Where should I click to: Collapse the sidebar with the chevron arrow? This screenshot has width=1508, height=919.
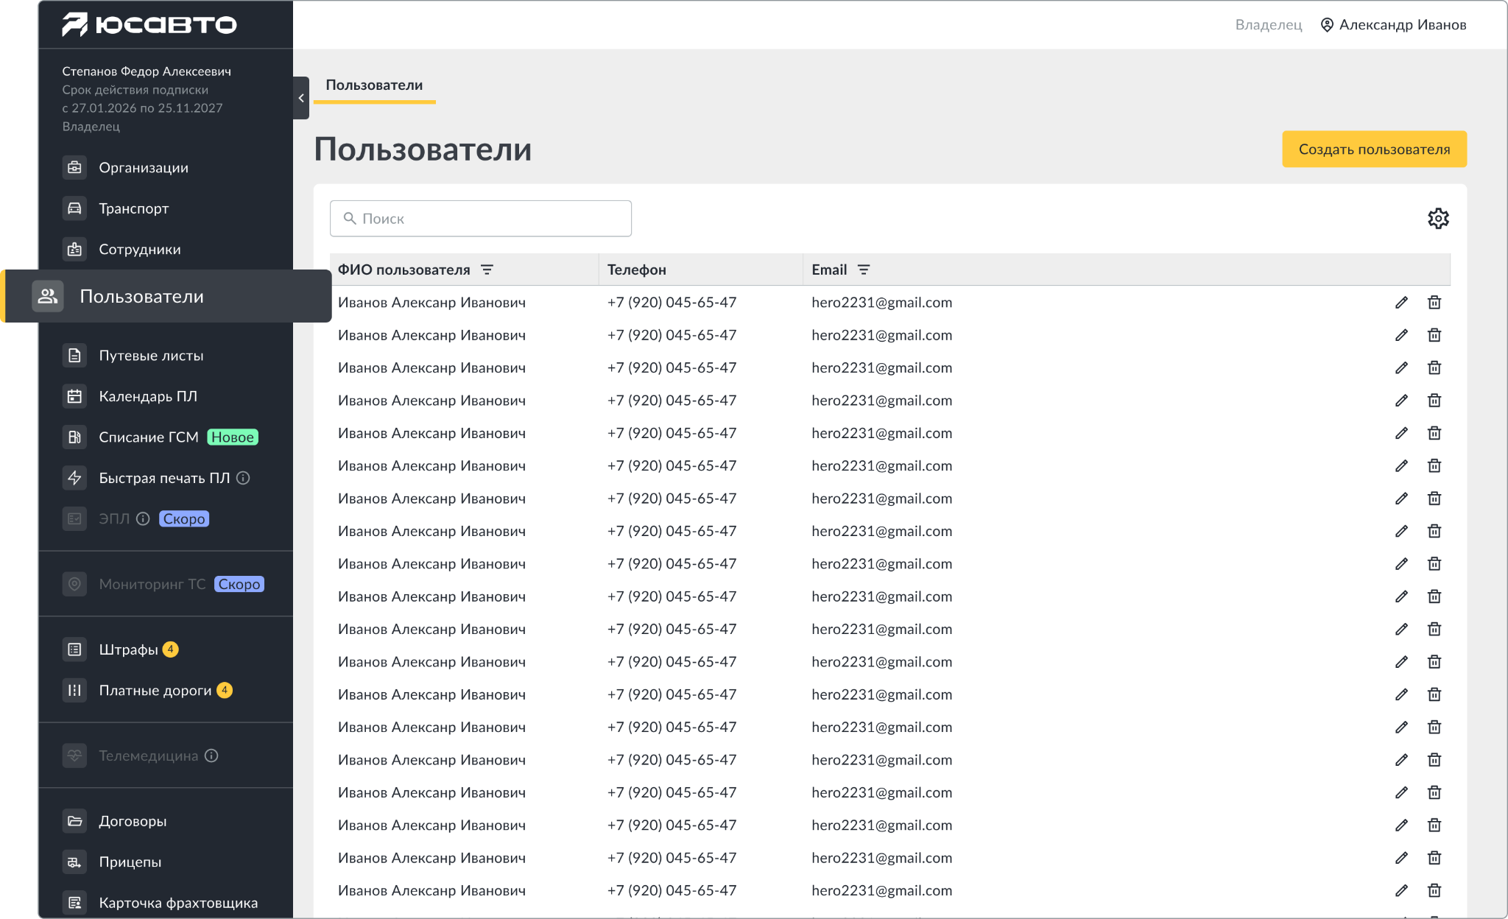[x=301, y=98]
